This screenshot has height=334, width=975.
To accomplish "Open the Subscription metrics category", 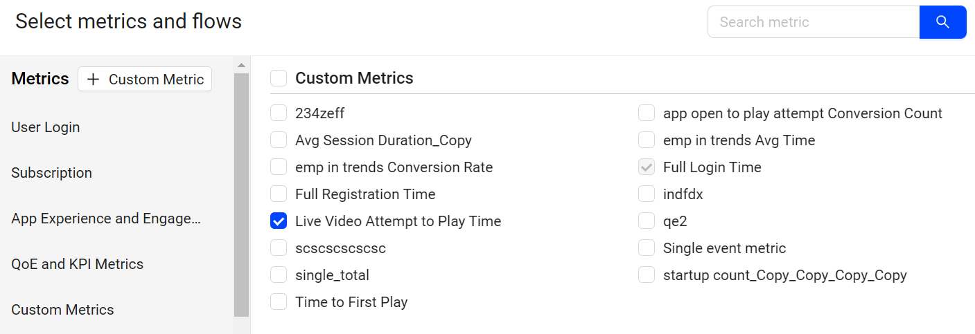I will 52,173.
